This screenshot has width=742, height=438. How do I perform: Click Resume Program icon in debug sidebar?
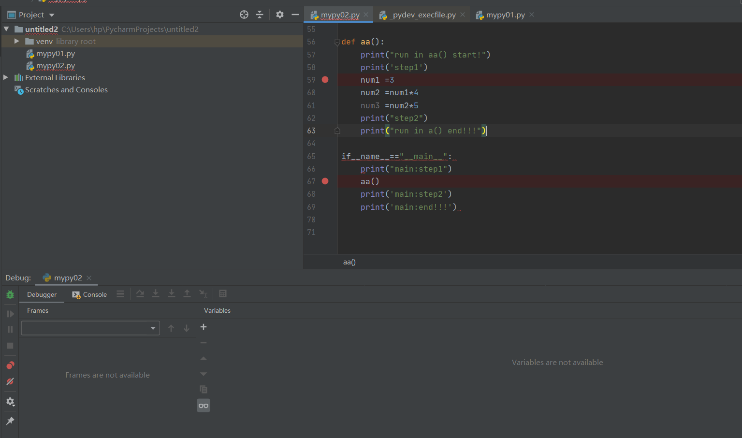pos(10,314)
